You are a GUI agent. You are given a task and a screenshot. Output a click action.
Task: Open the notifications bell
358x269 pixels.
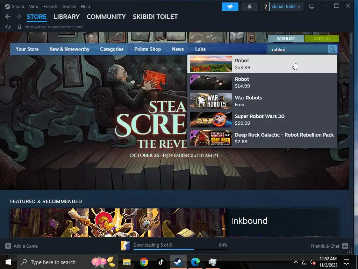pyautogui.click(x=250, y=7)
